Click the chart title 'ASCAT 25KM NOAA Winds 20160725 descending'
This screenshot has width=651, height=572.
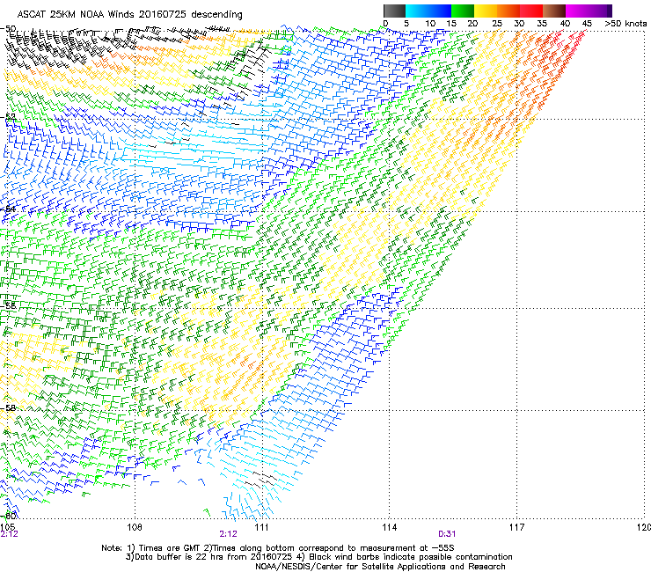[129, 15]
